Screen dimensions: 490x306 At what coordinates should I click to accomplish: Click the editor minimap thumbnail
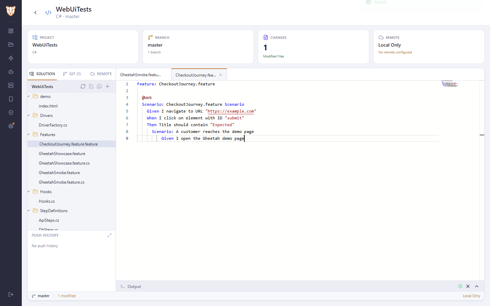pos(450,84)
